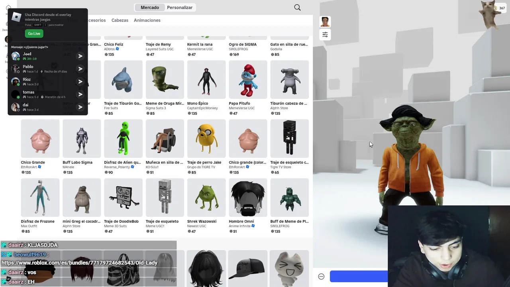Image resolution: width=510 pixels, height=287 pixels.
Task: Open chat bubble icon below avatar
Action: click(x=321, y=277)
